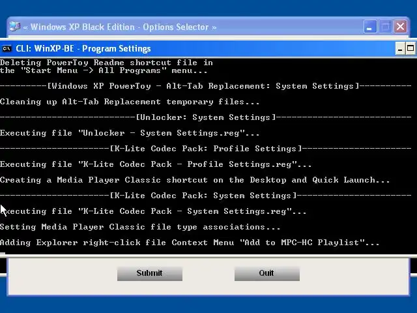
Task: Click the "Cleaning up Alt-Tab Replacement temporary files" line
Action: point(130,102)
